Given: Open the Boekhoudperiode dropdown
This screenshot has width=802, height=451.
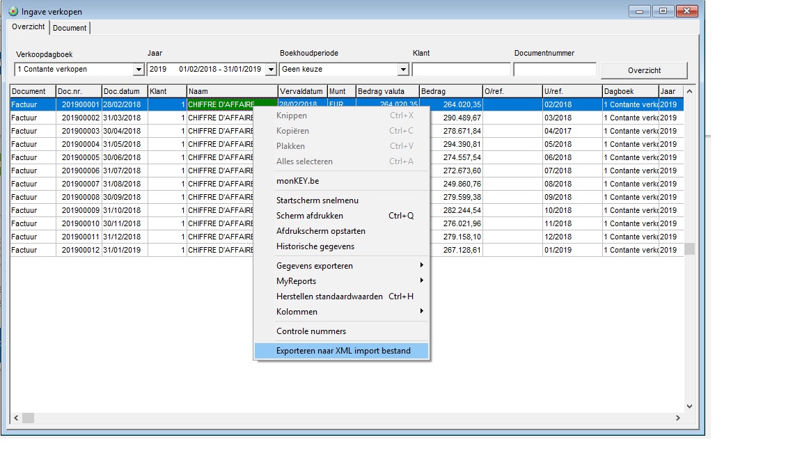Looking at the screenshot, I should point(402,70).
